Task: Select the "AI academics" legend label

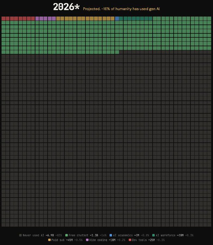Action: point(123,235)
